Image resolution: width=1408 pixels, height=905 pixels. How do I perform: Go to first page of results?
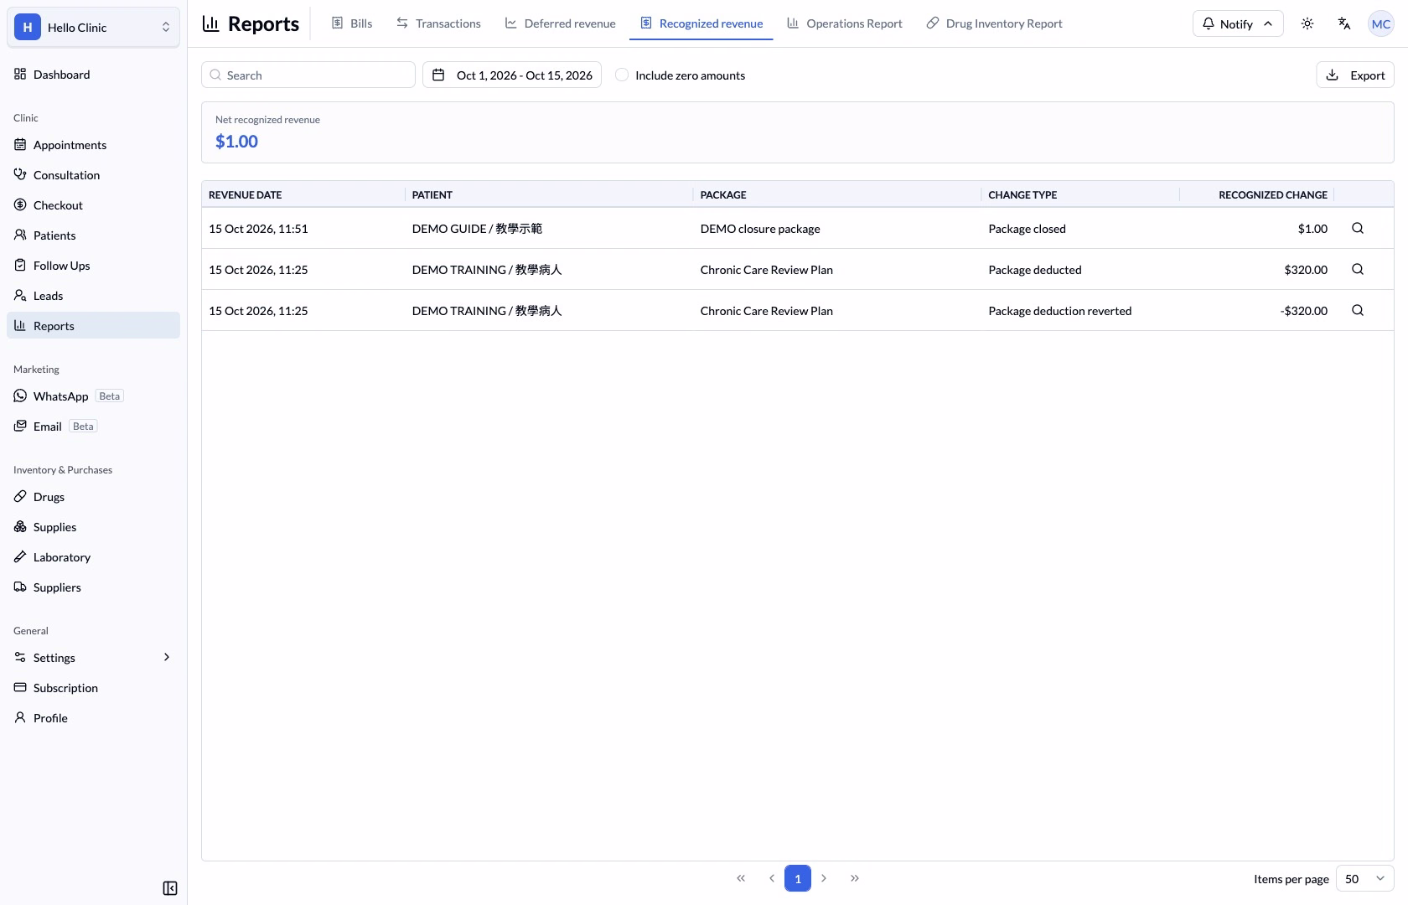[741, 878]
